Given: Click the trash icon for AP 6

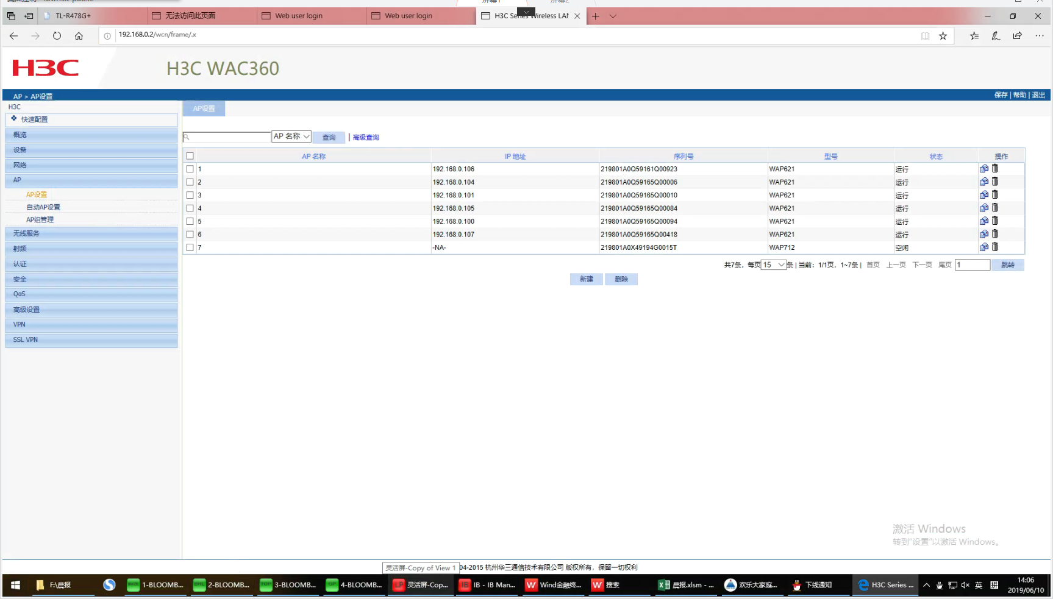Looking at the screenshot, I should (994, 234).
